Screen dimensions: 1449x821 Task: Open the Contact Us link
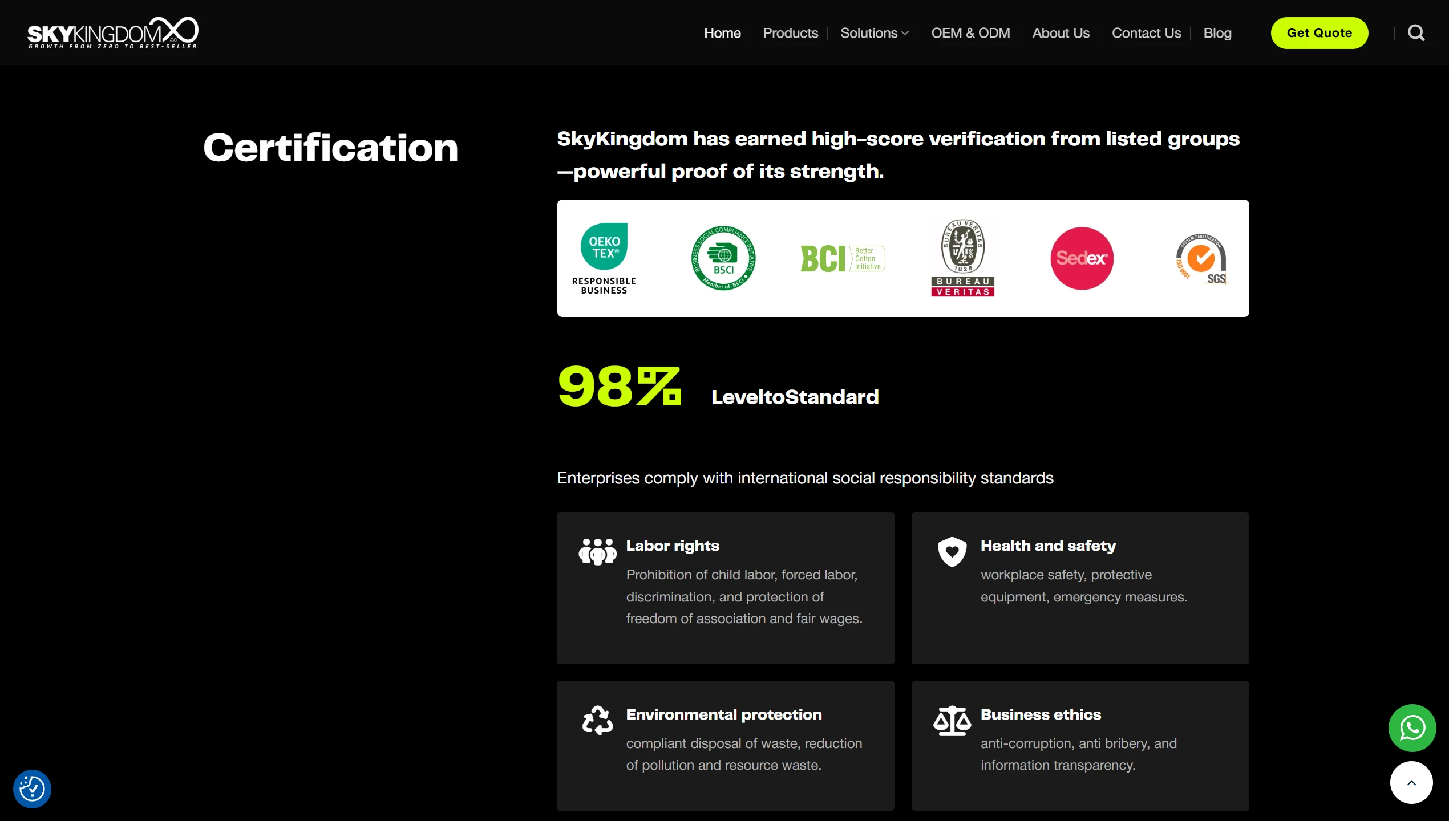click(1146, 33)
